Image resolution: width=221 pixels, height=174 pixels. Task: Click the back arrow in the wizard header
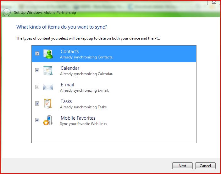coord(7,13)
